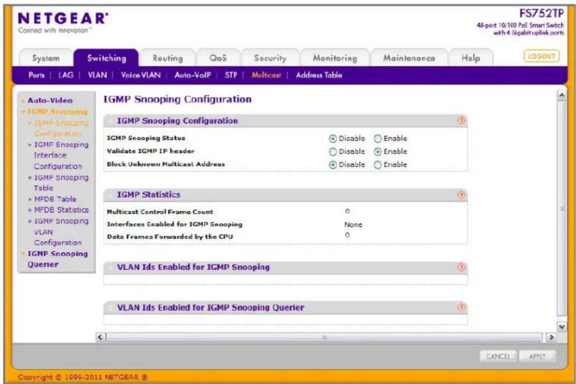
Task: Open help for IGMP Snooping Configuration section
Action: (461, 120)
